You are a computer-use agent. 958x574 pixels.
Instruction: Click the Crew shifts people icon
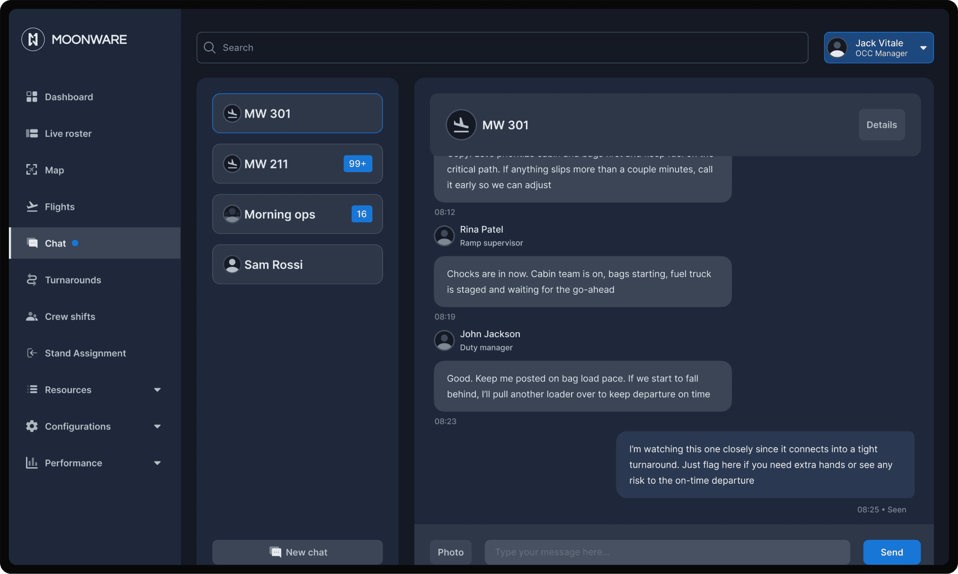(x=32, y=316)
